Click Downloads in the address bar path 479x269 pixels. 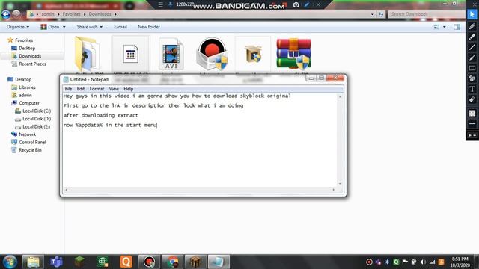pyautogui.click(x=100, y=14)
